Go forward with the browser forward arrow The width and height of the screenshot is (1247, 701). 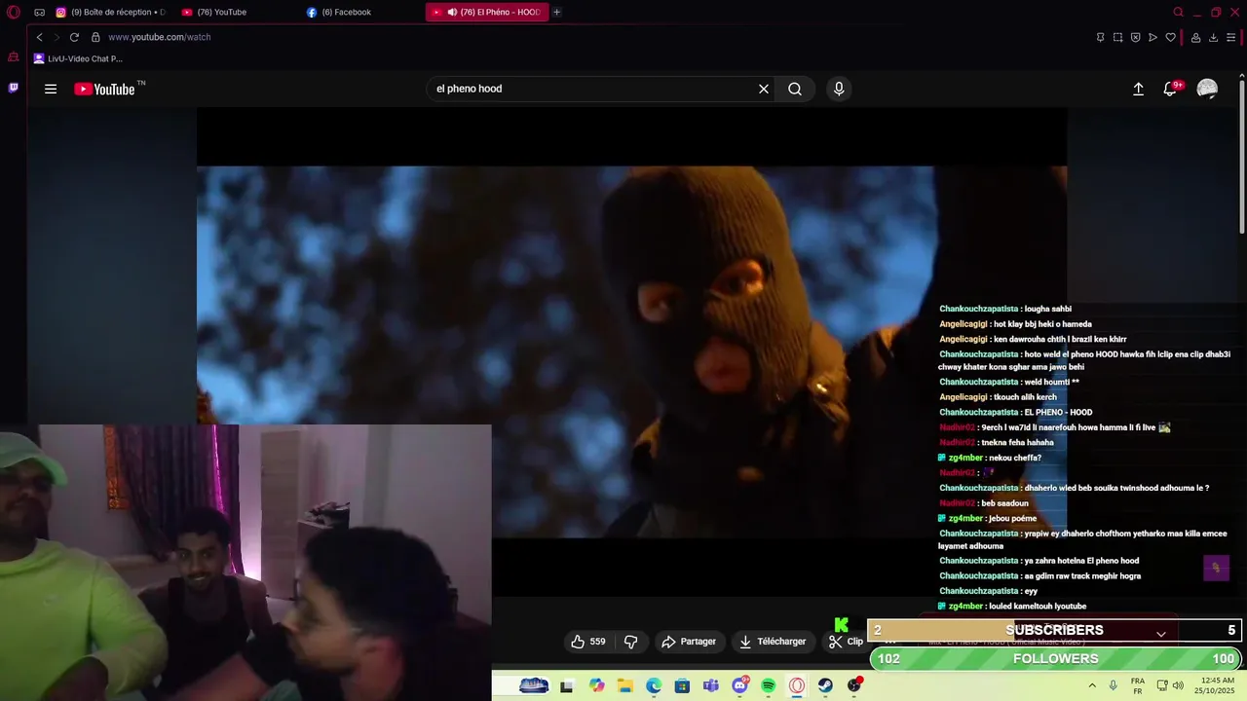tap(57, 37)
